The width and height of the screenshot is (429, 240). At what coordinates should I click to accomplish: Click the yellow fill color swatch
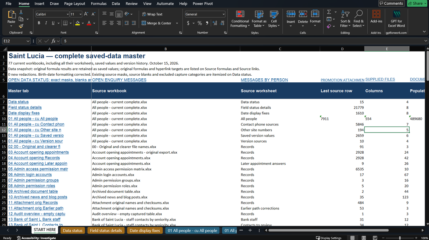pos(77,23)
